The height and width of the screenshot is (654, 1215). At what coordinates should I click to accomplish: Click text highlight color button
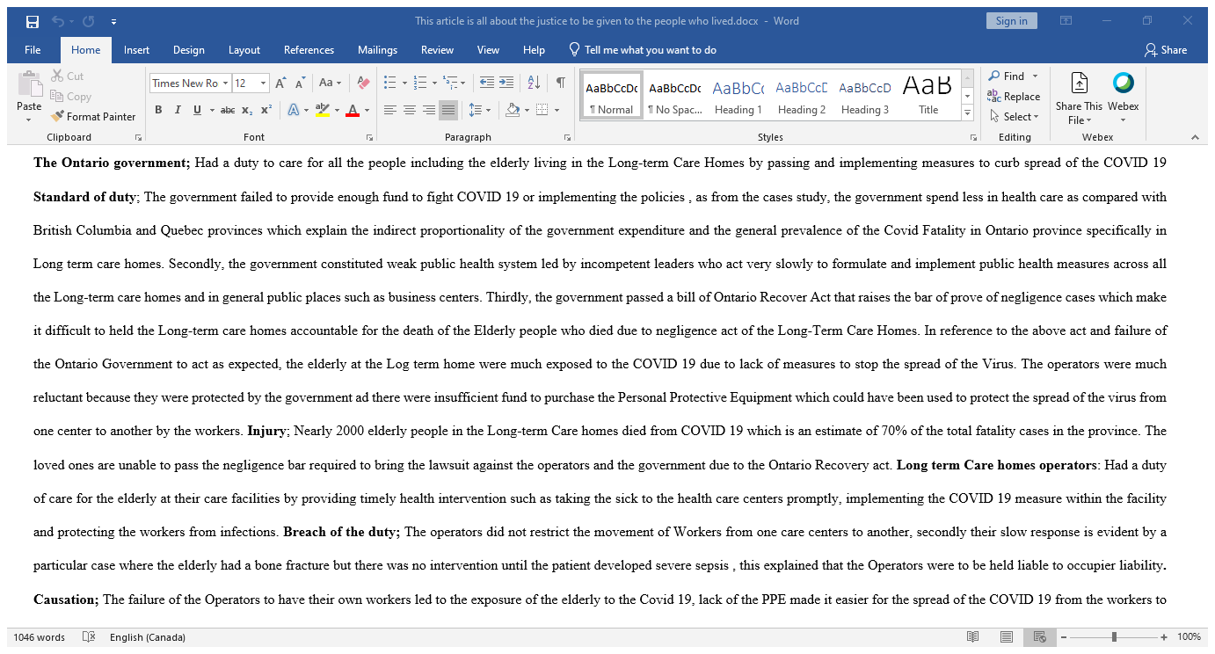[322, 110]
